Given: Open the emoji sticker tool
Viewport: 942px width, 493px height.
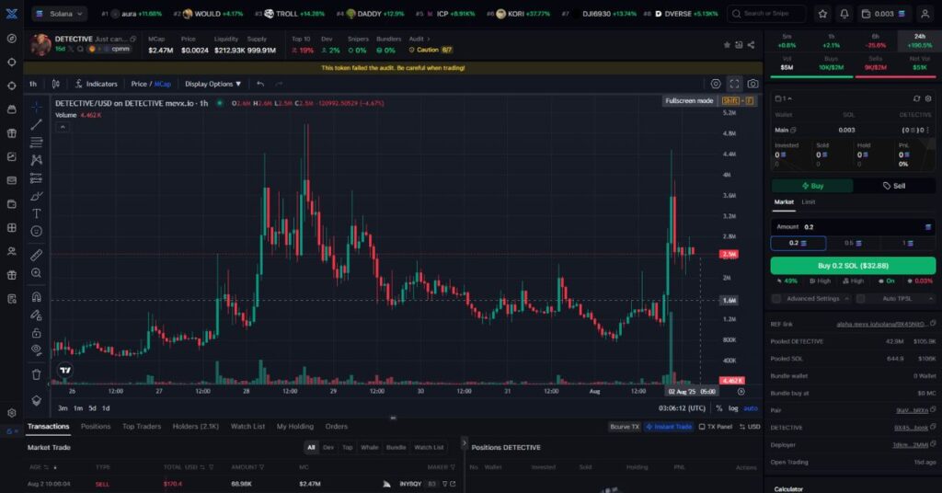Looking at the screenshot, I should (37, 231).
